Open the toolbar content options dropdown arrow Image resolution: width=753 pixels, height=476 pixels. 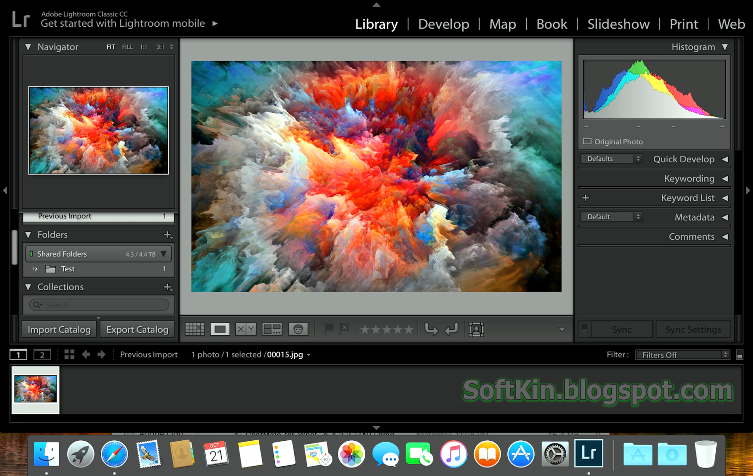pos(562,329)
